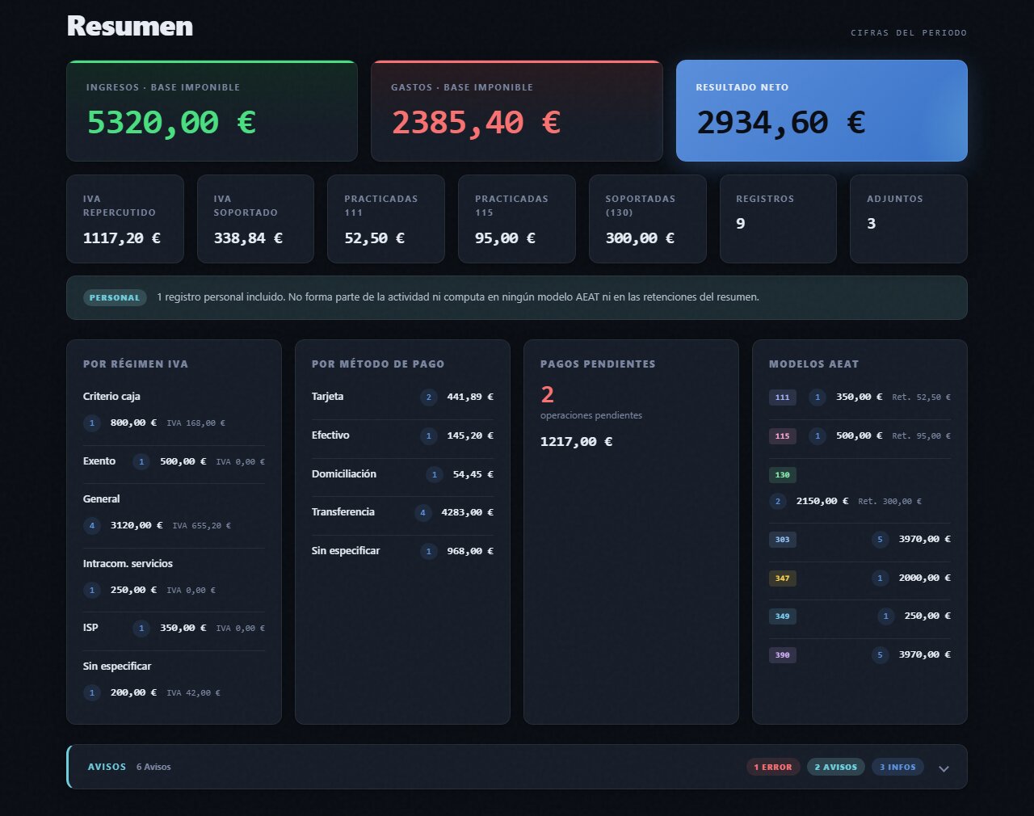
Task: Select the 'ISP' regime label
Action: pos(90,628)
